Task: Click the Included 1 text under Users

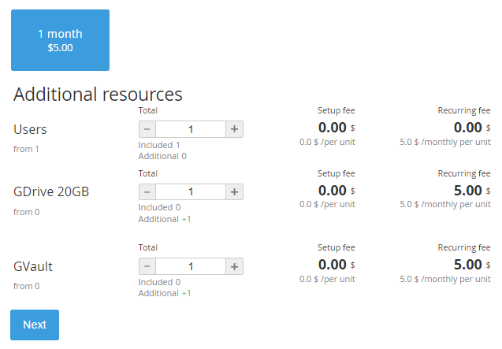Action: click(159, 145)
